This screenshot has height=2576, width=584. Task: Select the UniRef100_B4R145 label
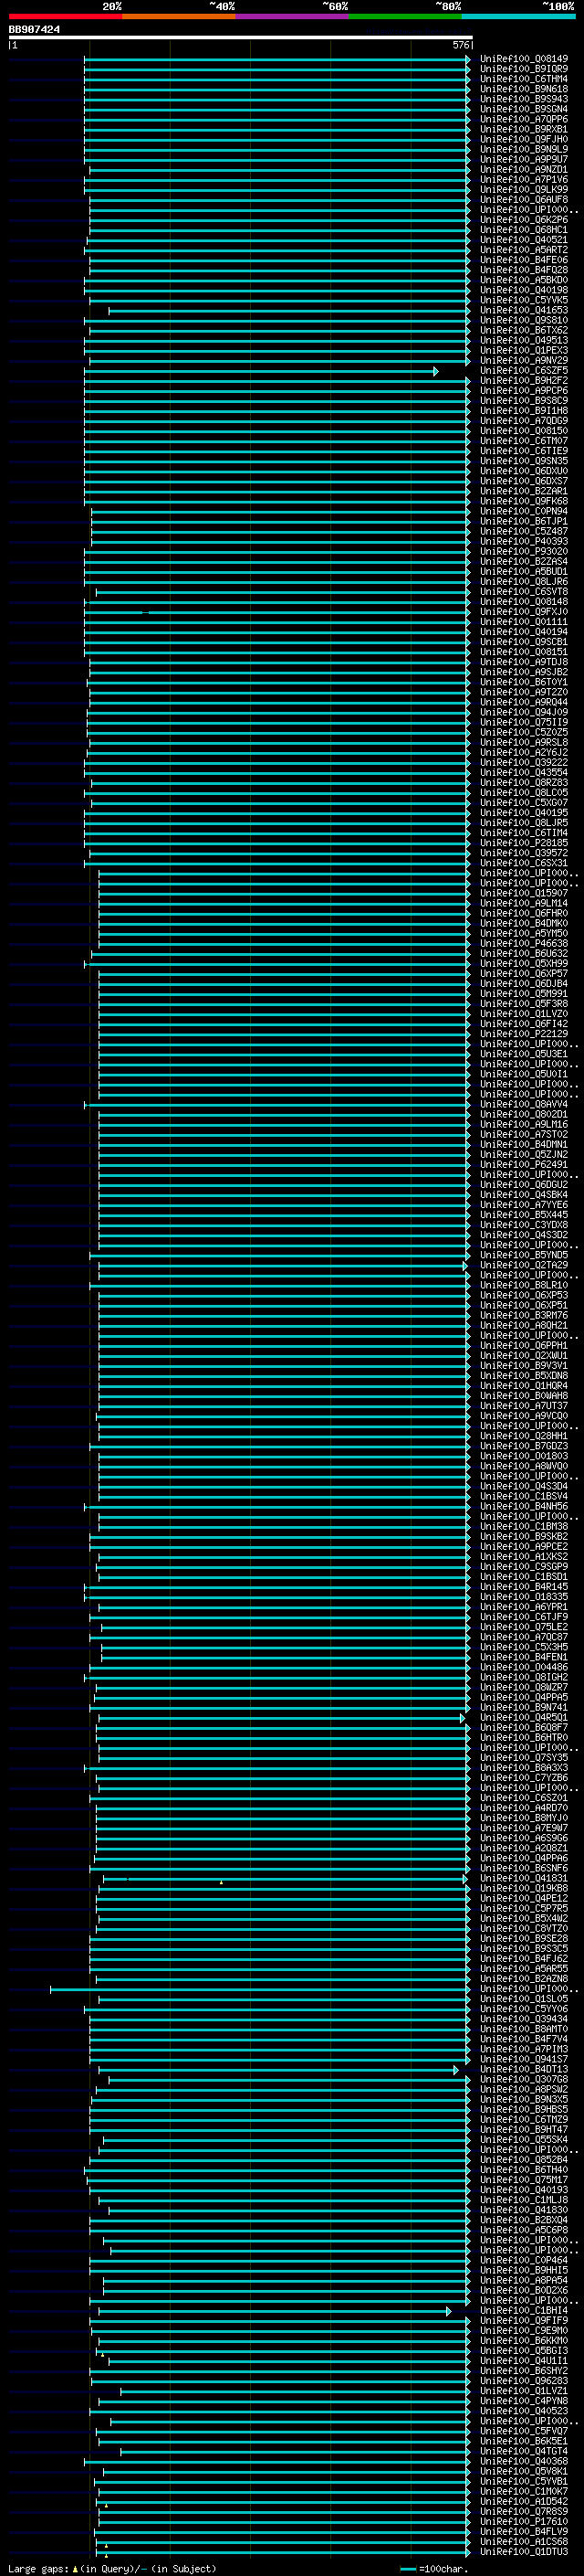tap(524, 1587)
